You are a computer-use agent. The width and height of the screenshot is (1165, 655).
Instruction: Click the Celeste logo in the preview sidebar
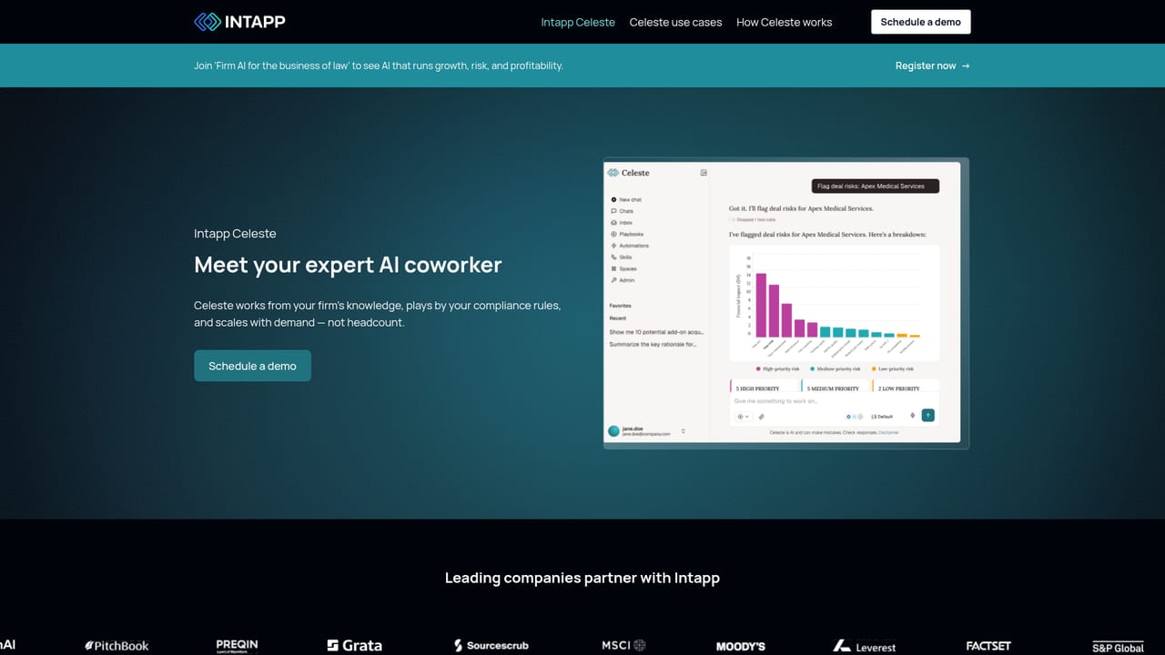coord(629,173)
